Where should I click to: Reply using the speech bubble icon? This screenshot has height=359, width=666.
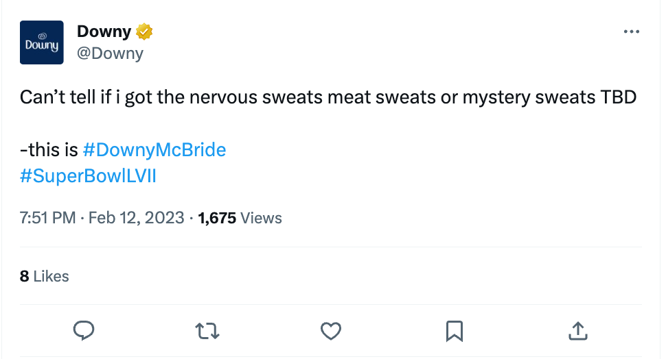point(83,332)
